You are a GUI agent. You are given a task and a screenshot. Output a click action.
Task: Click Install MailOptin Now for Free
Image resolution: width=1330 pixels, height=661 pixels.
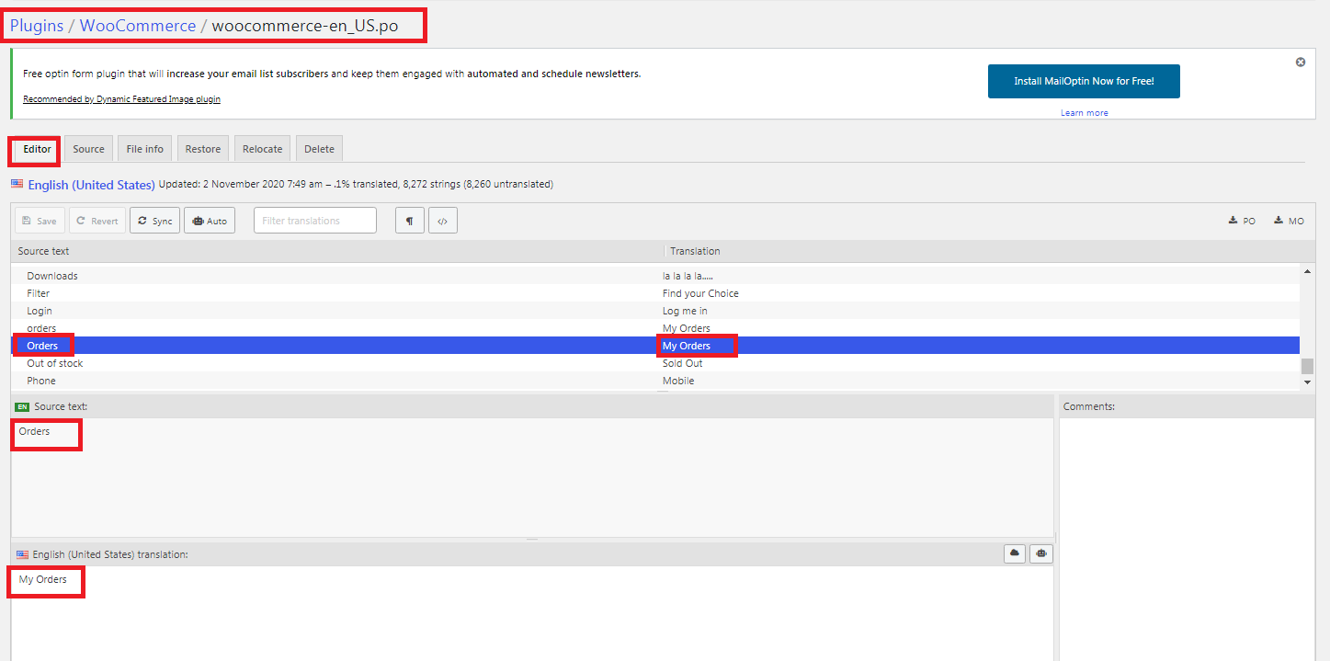point(1084,81)
